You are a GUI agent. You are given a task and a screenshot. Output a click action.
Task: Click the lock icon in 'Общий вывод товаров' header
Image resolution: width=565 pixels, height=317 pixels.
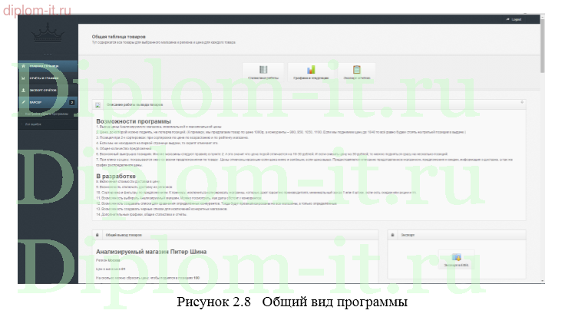point(97,234)
